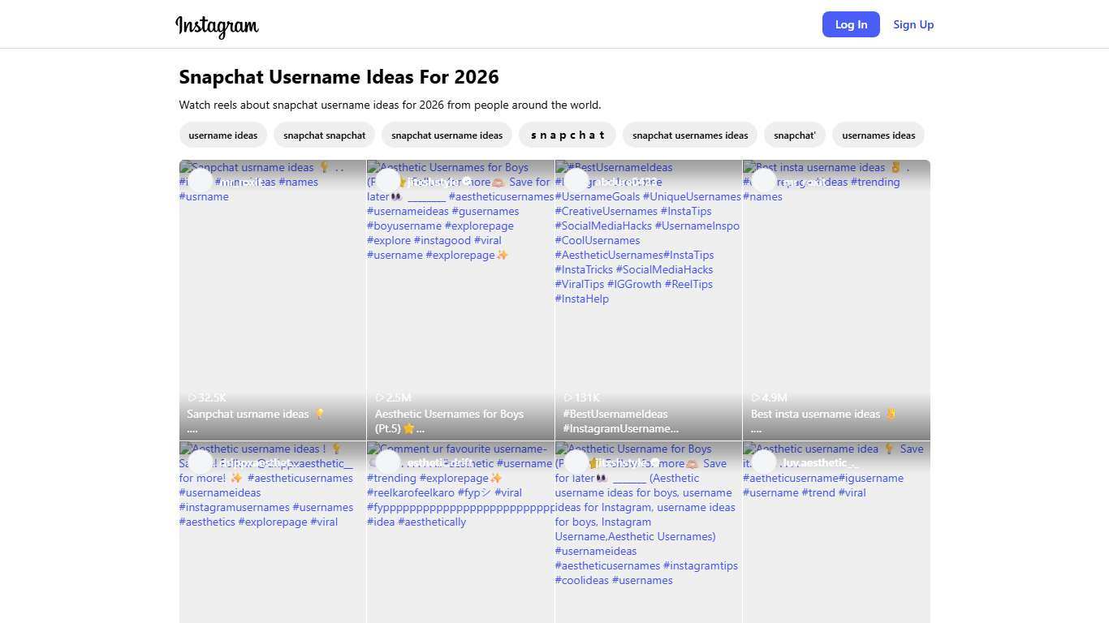Screen dimensions: 1109x623
Task: Click play icon beside 2.5M views
Action: (380, 397)
